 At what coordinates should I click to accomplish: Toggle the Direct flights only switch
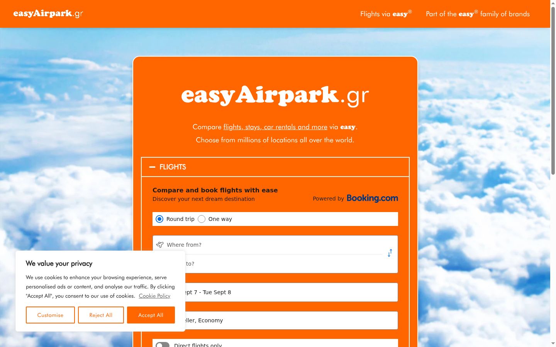point(163,345)
